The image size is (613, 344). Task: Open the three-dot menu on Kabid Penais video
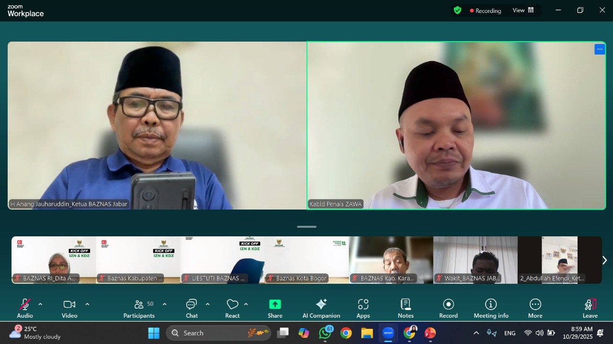[x=600, y=49]
